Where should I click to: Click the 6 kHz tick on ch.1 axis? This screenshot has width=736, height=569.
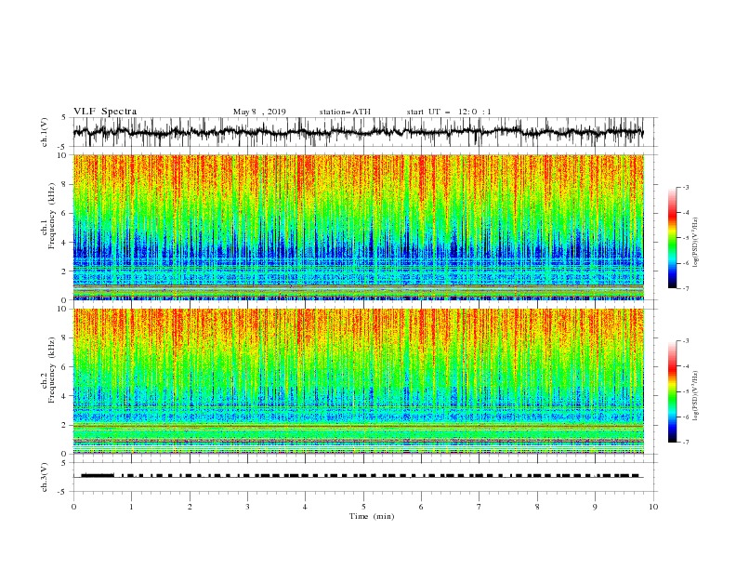[x=65, y=213]
